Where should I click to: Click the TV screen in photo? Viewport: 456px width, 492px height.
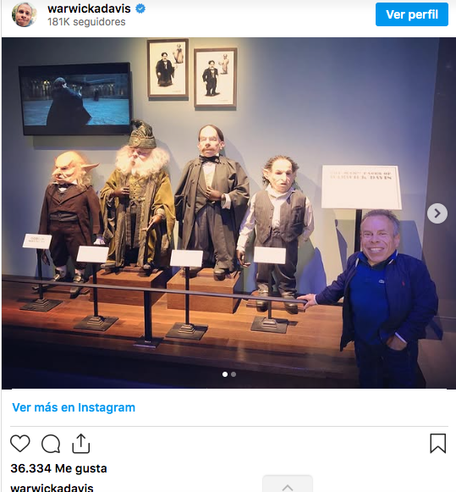(74, 99)
